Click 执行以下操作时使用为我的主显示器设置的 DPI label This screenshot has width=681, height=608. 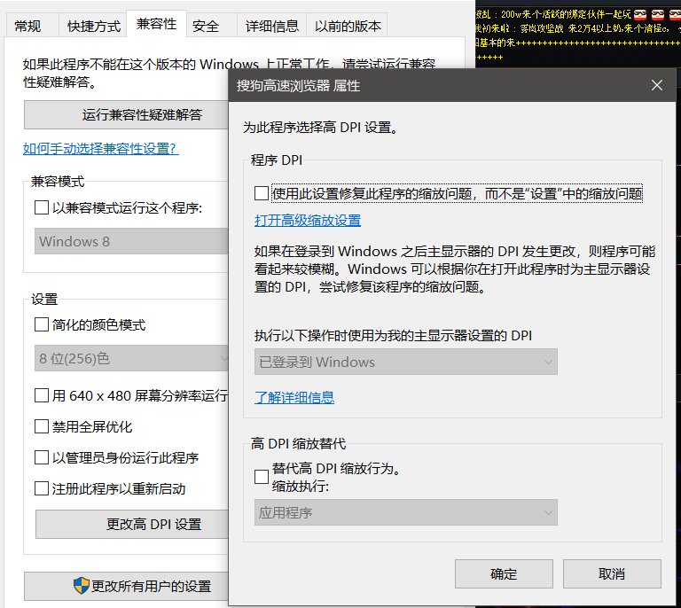[393, 335]
